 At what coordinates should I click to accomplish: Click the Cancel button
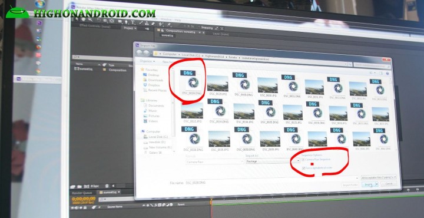click(389, 184)
